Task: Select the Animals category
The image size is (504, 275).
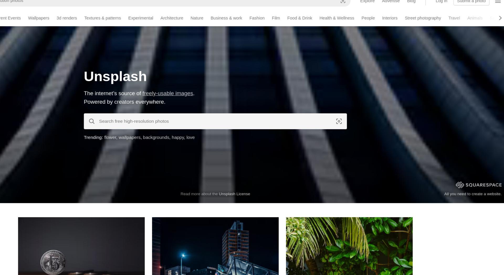Action: coord(475,18)
